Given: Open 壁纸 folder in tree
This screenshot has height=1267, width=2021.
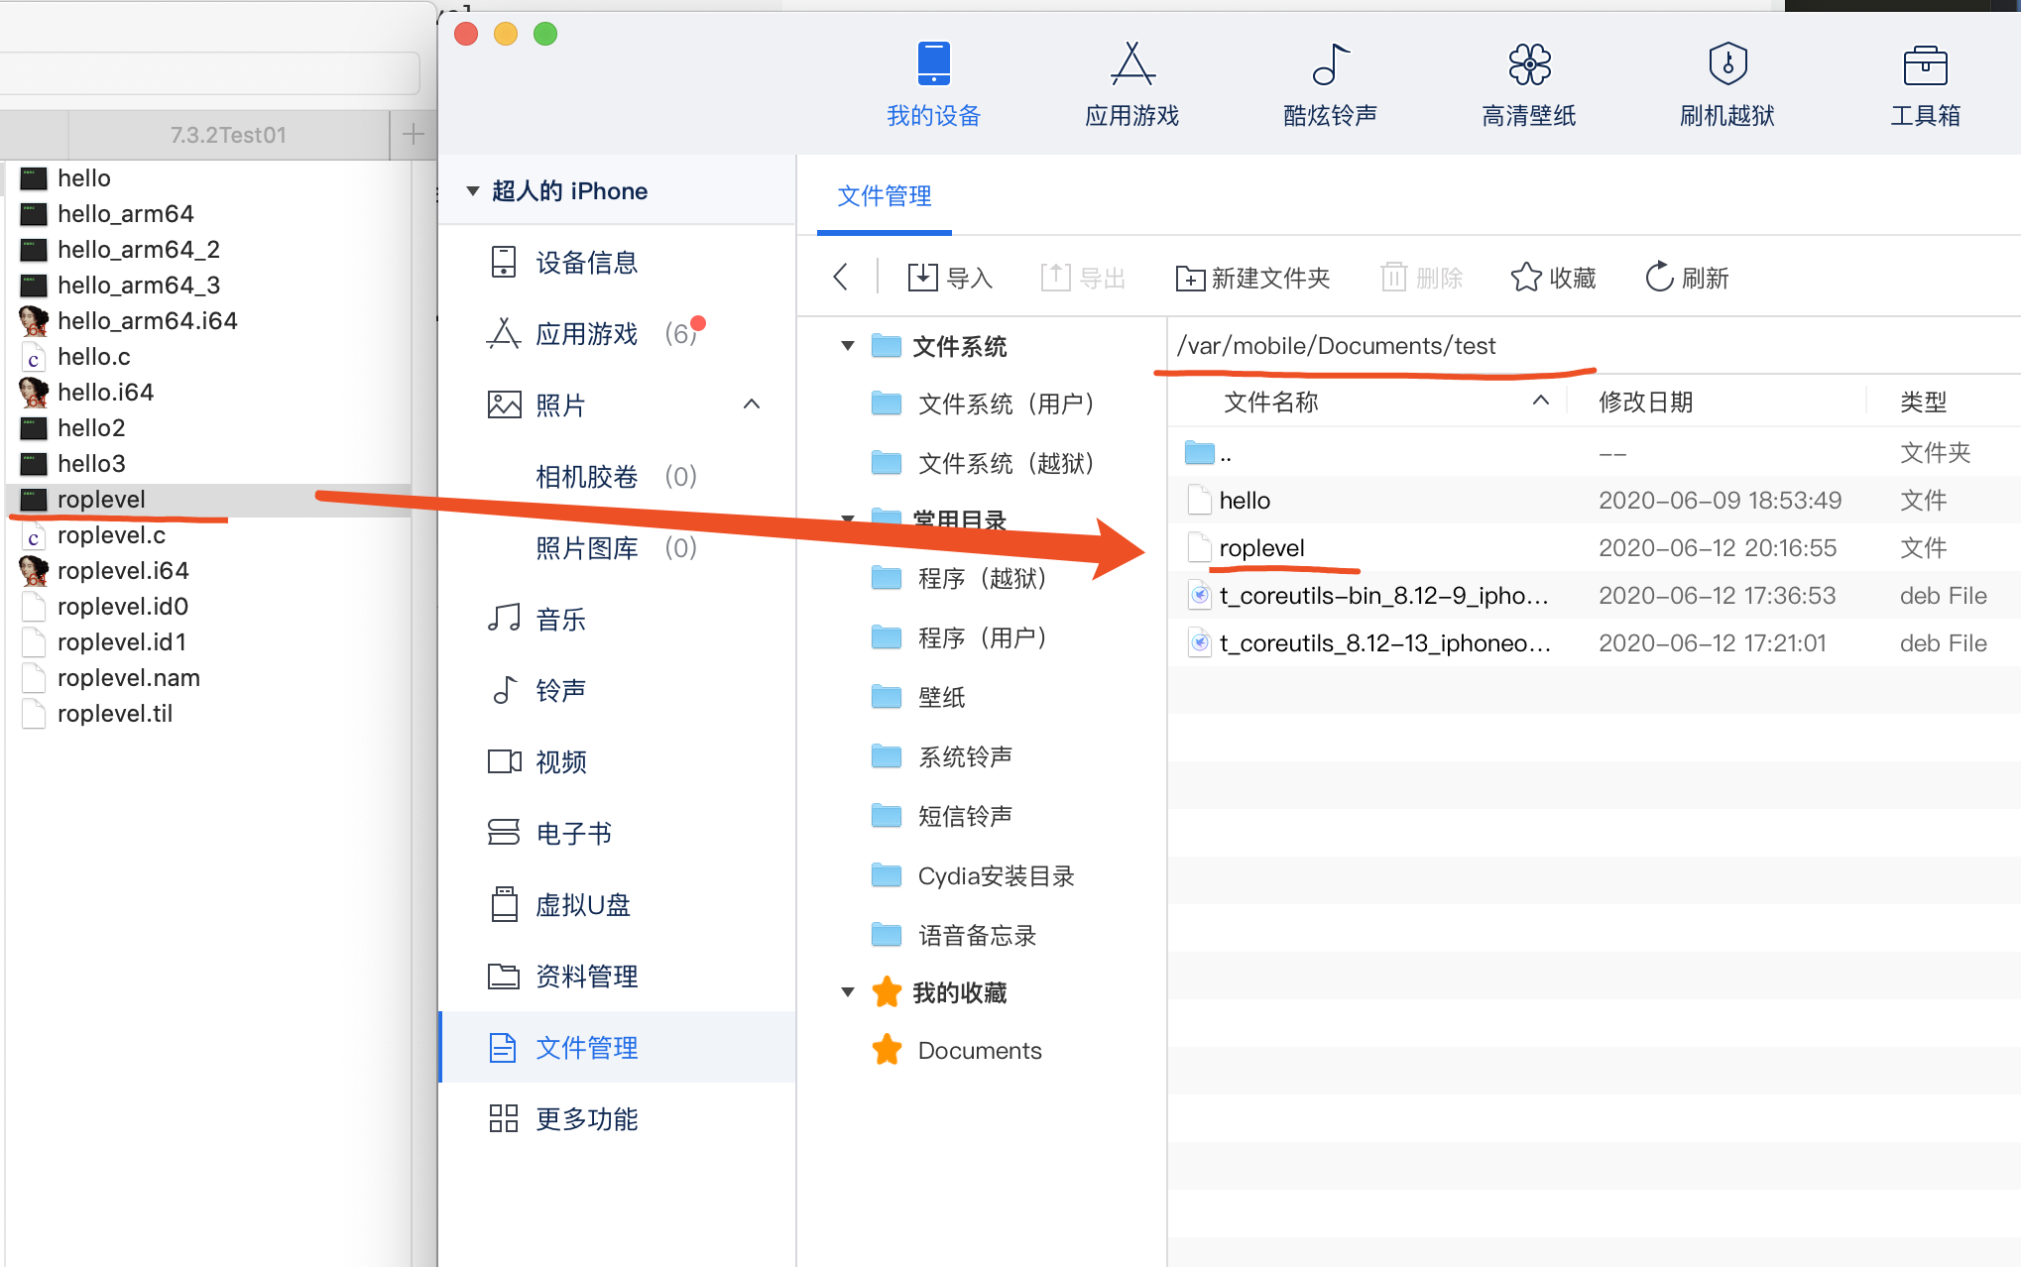Looking at the screenshot, I should pyautogui.click(x=918, y=697).
